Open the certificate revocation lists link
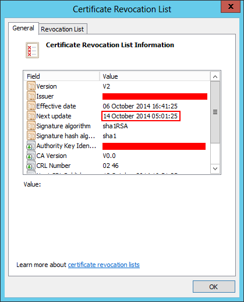The image size is (244, 302). [x=104, y=265]
